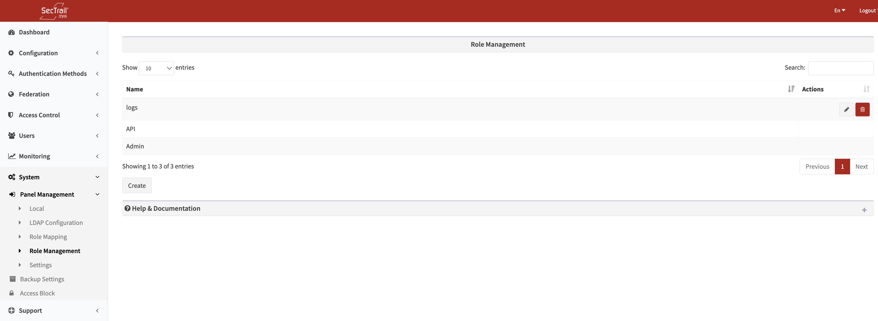Open the En language dropdown
The image size is (878, 321).
pos(840,11)
